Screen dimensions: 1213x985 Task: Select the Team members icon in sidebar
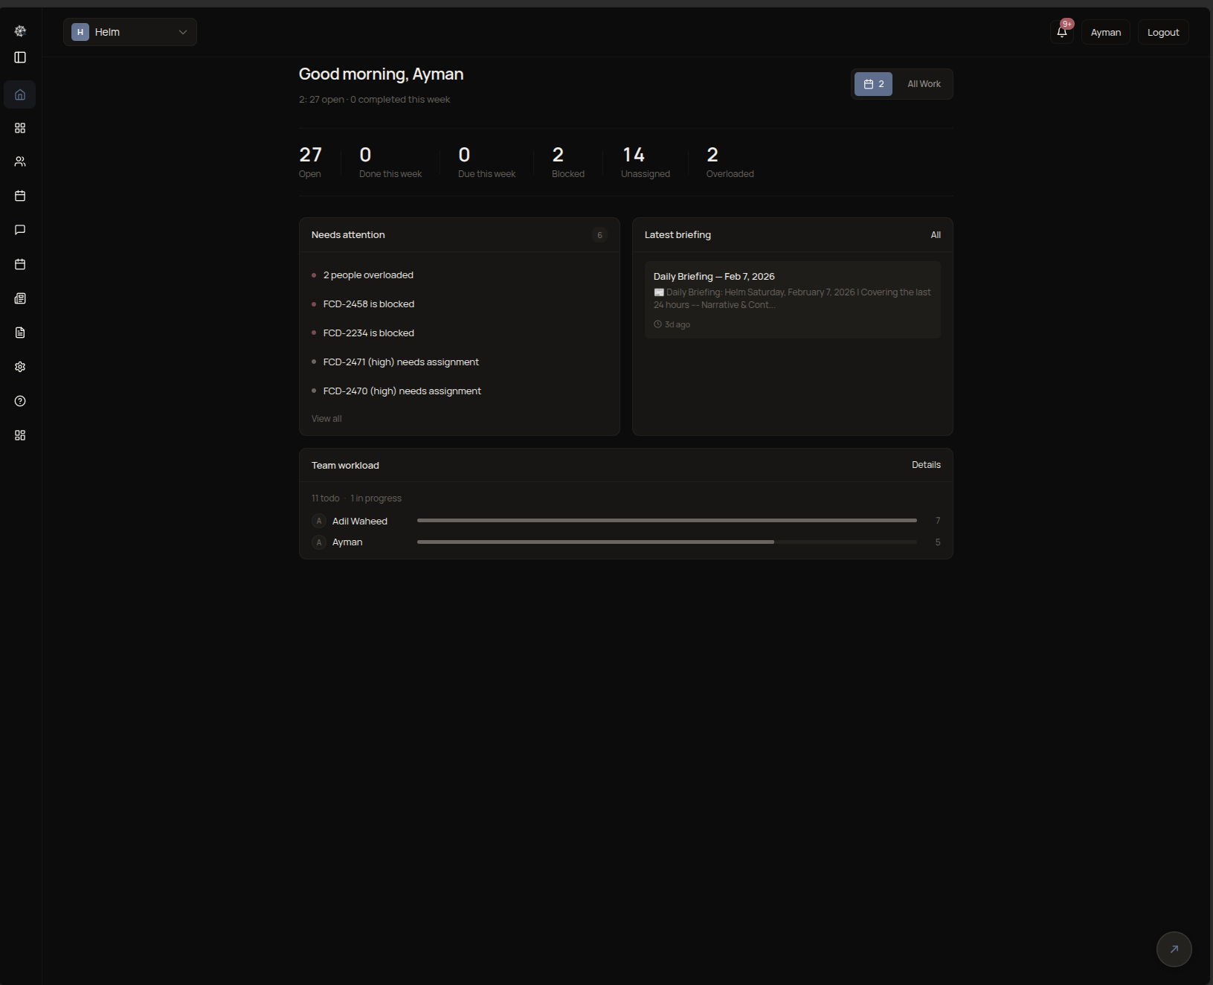[x=20, y=161]
